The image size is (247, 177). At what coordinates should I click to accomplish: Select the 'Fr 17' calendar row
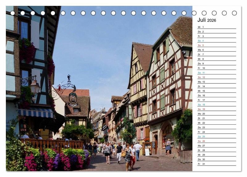coord(217,100)
